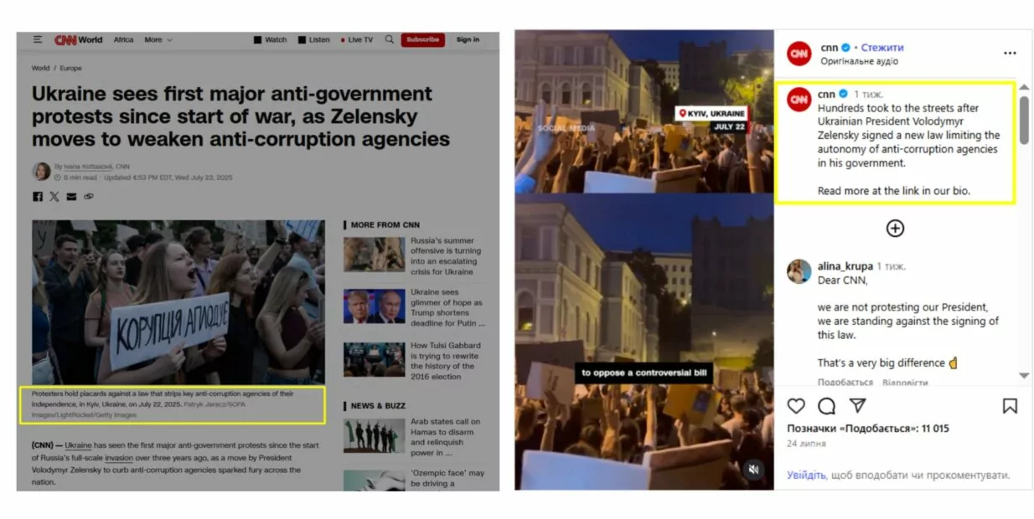Click the Оригінальне аудіо label
The image size is (1034, 519).
click(x=860, y=61)
